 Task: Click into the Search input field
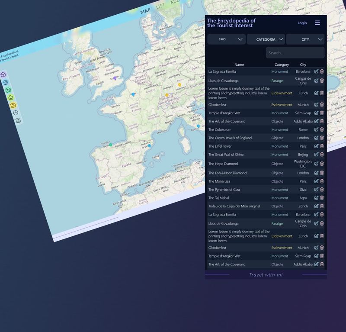tap(295, 53)
